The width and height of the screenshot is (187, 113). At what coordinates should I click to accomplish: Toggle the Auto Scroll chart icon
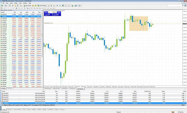coord(66,5)
